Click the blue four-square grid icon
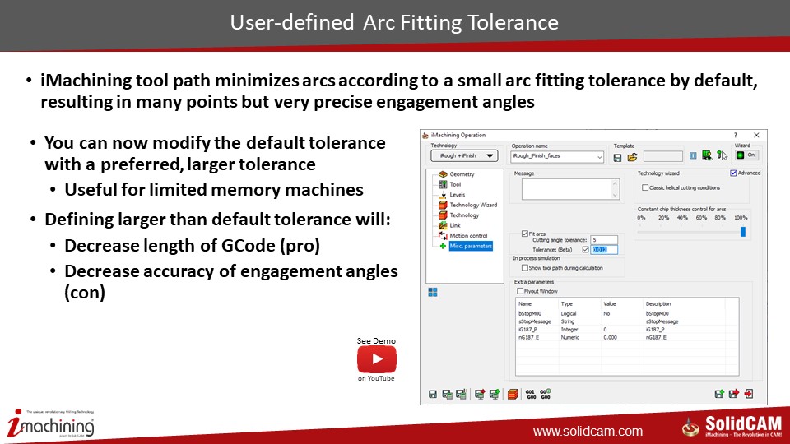This screenshot has width=790, height=444. click(433, 292)
